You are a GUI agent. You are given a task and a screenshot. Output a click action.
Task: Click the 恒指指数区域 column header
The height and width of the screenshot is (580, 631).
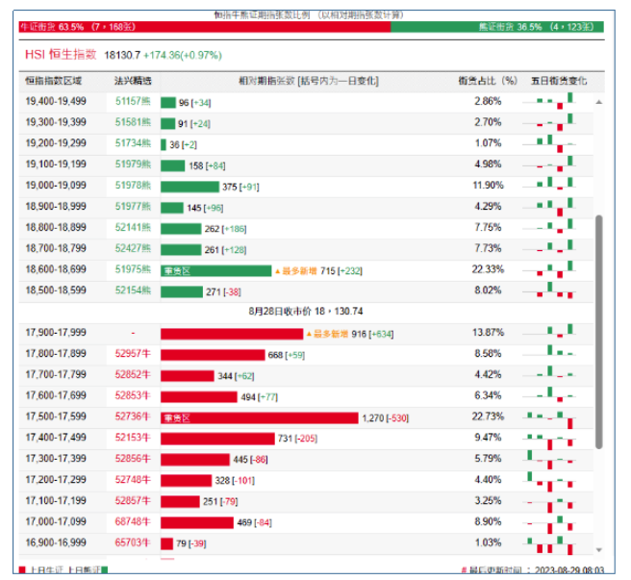[54, 81]
